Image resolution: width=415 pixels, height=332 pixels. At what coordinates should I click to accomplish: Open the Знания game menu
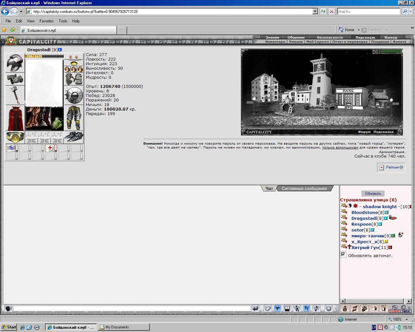tap(272, 37)
